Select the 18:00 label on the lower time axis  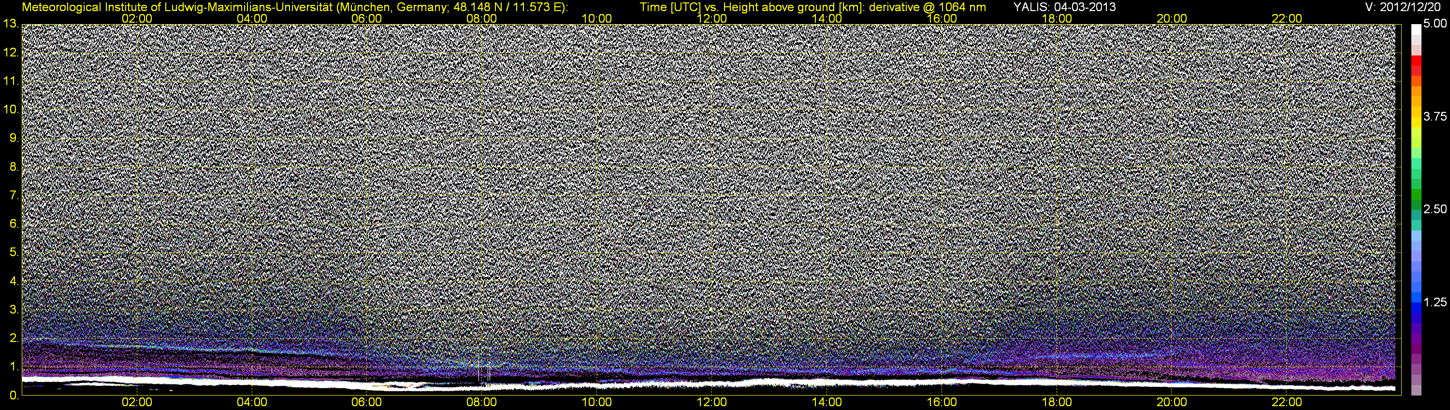(x=1057, y=402)
